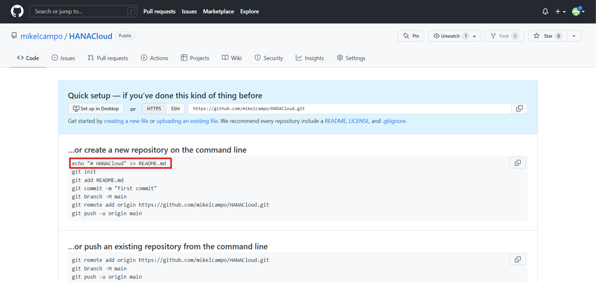This screenshot has width=597, height=284.
Task: Open the HANACloud repository link
Action: (x=91, y=36)
